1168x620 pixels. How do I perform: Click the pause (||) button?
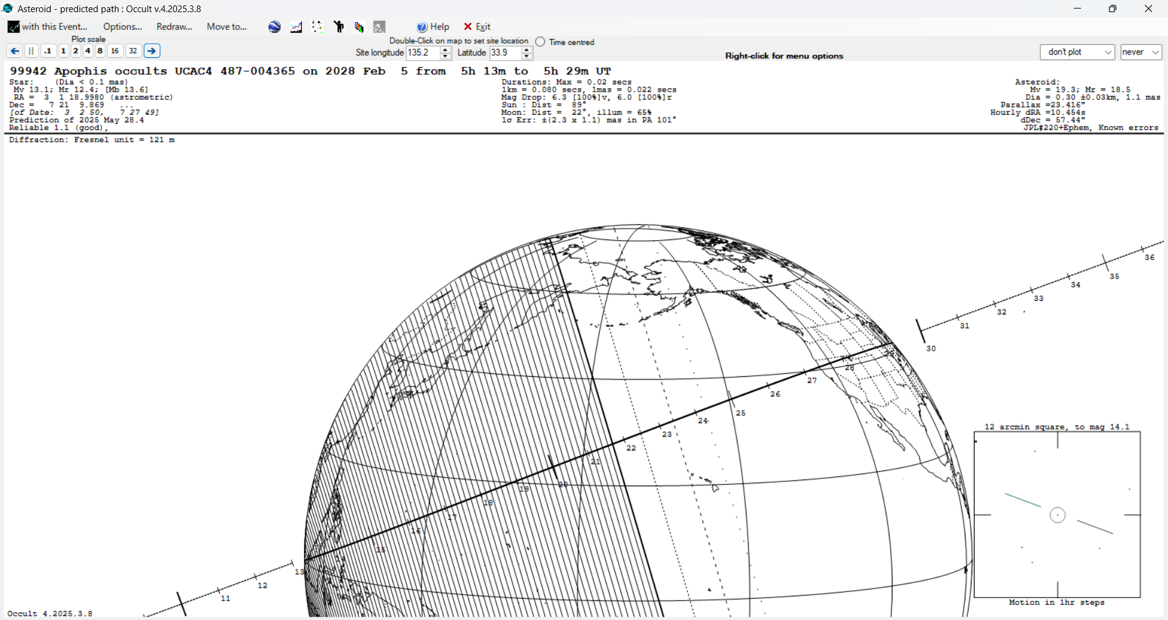[x=32, y=51]
